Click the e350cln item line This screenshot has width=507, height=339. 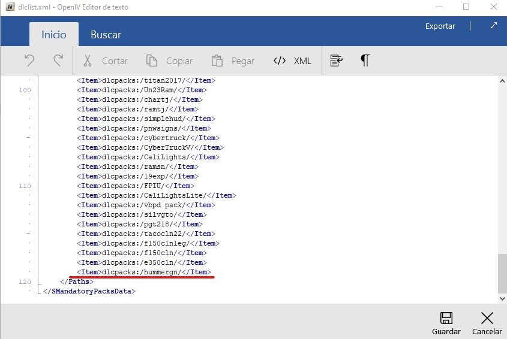pos(142,262)
